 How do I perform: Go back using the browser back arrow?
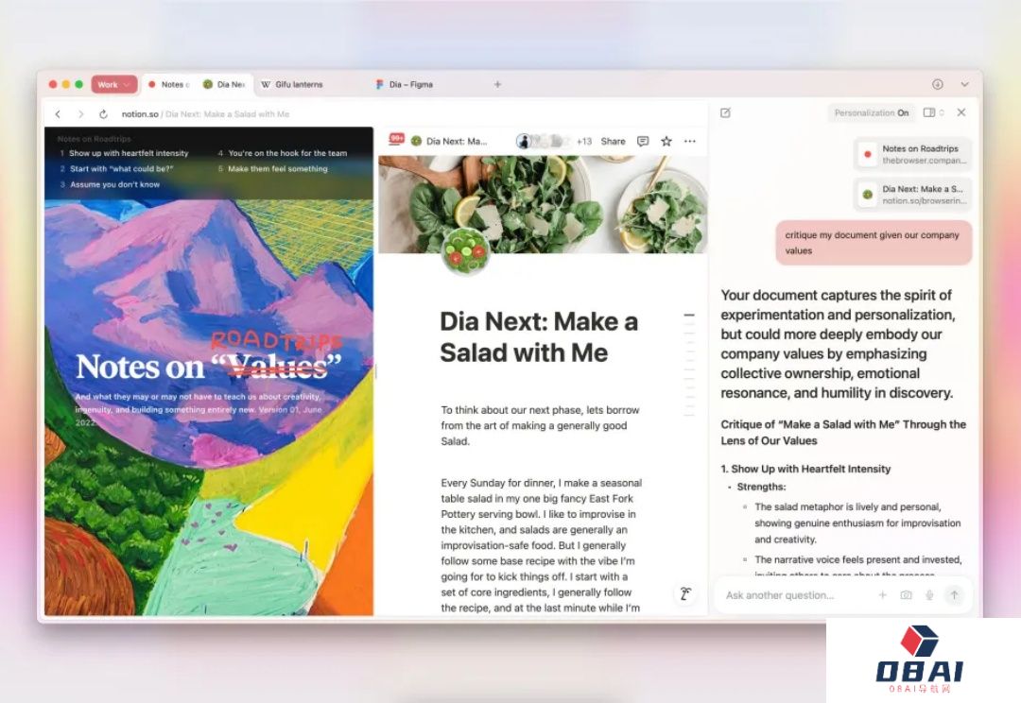[x=58, y=114]
